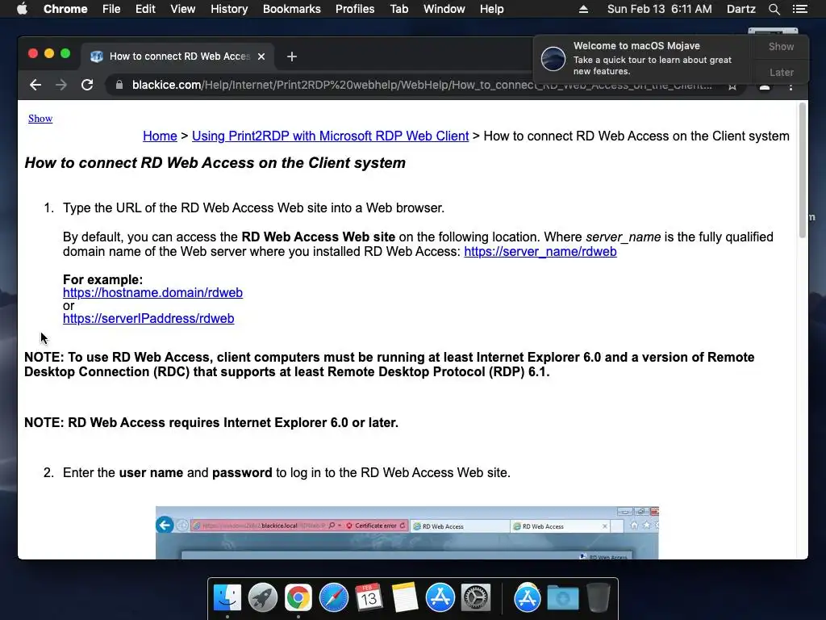826x620 pixels.
Task: Open the Profiles menu
Action: click(355, 9)
